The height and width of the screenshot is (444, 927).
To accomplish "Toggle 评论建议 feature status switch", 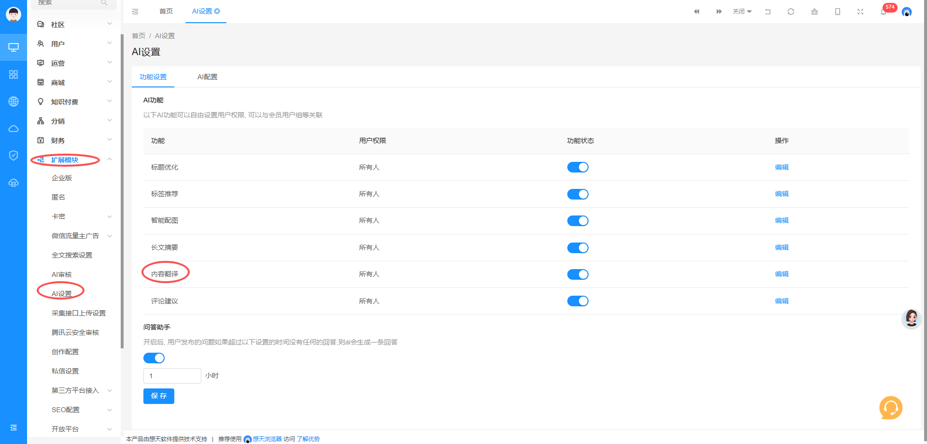I will click(x=578, y=301).
